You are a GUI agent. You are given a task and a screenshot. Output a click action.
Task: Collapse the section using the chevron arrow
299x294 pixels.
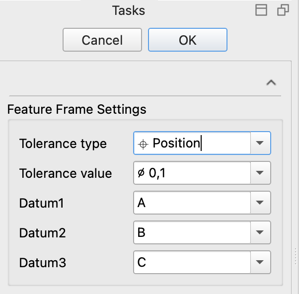(x=271, y=83)
